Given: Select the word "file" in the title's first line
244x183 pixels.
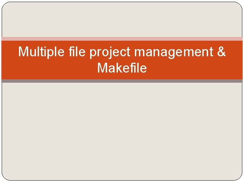Looking at the screenshot, I should click(77, 52).
